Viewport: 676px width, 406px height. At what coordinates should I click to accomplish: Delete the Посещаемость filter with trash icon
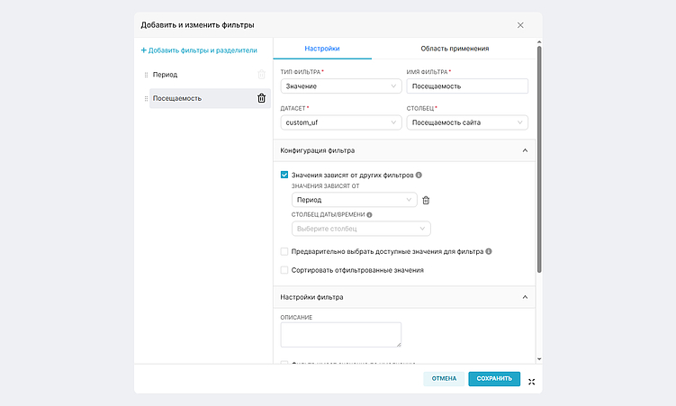coord(261,98)
